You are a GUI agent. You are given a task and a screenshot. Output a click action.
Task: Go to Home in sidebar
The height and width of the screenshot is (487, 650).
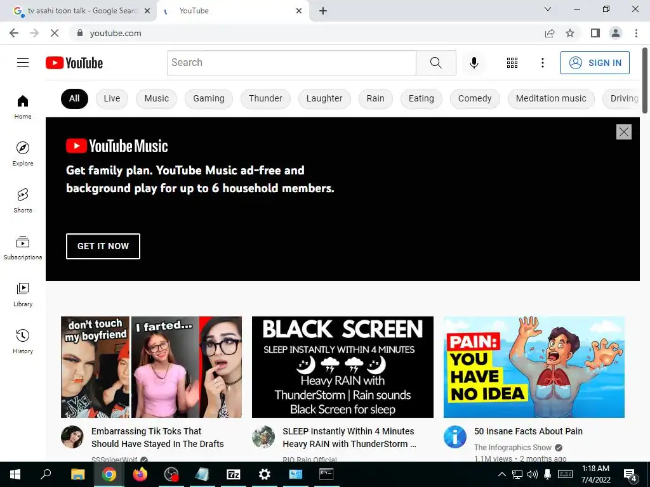click(x=23, y=107)
